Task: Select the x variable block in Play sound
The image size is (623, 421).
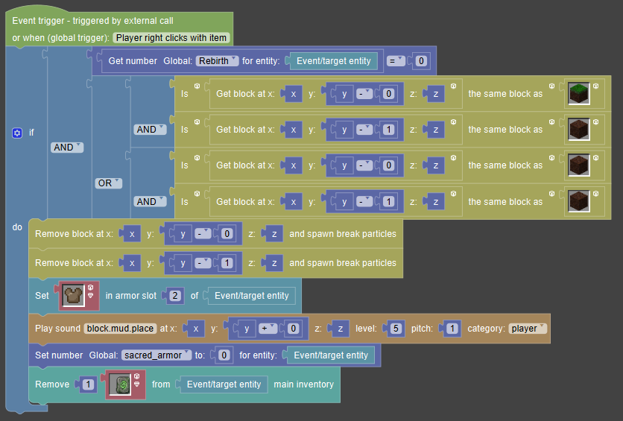Action: (x=195, y=329)
